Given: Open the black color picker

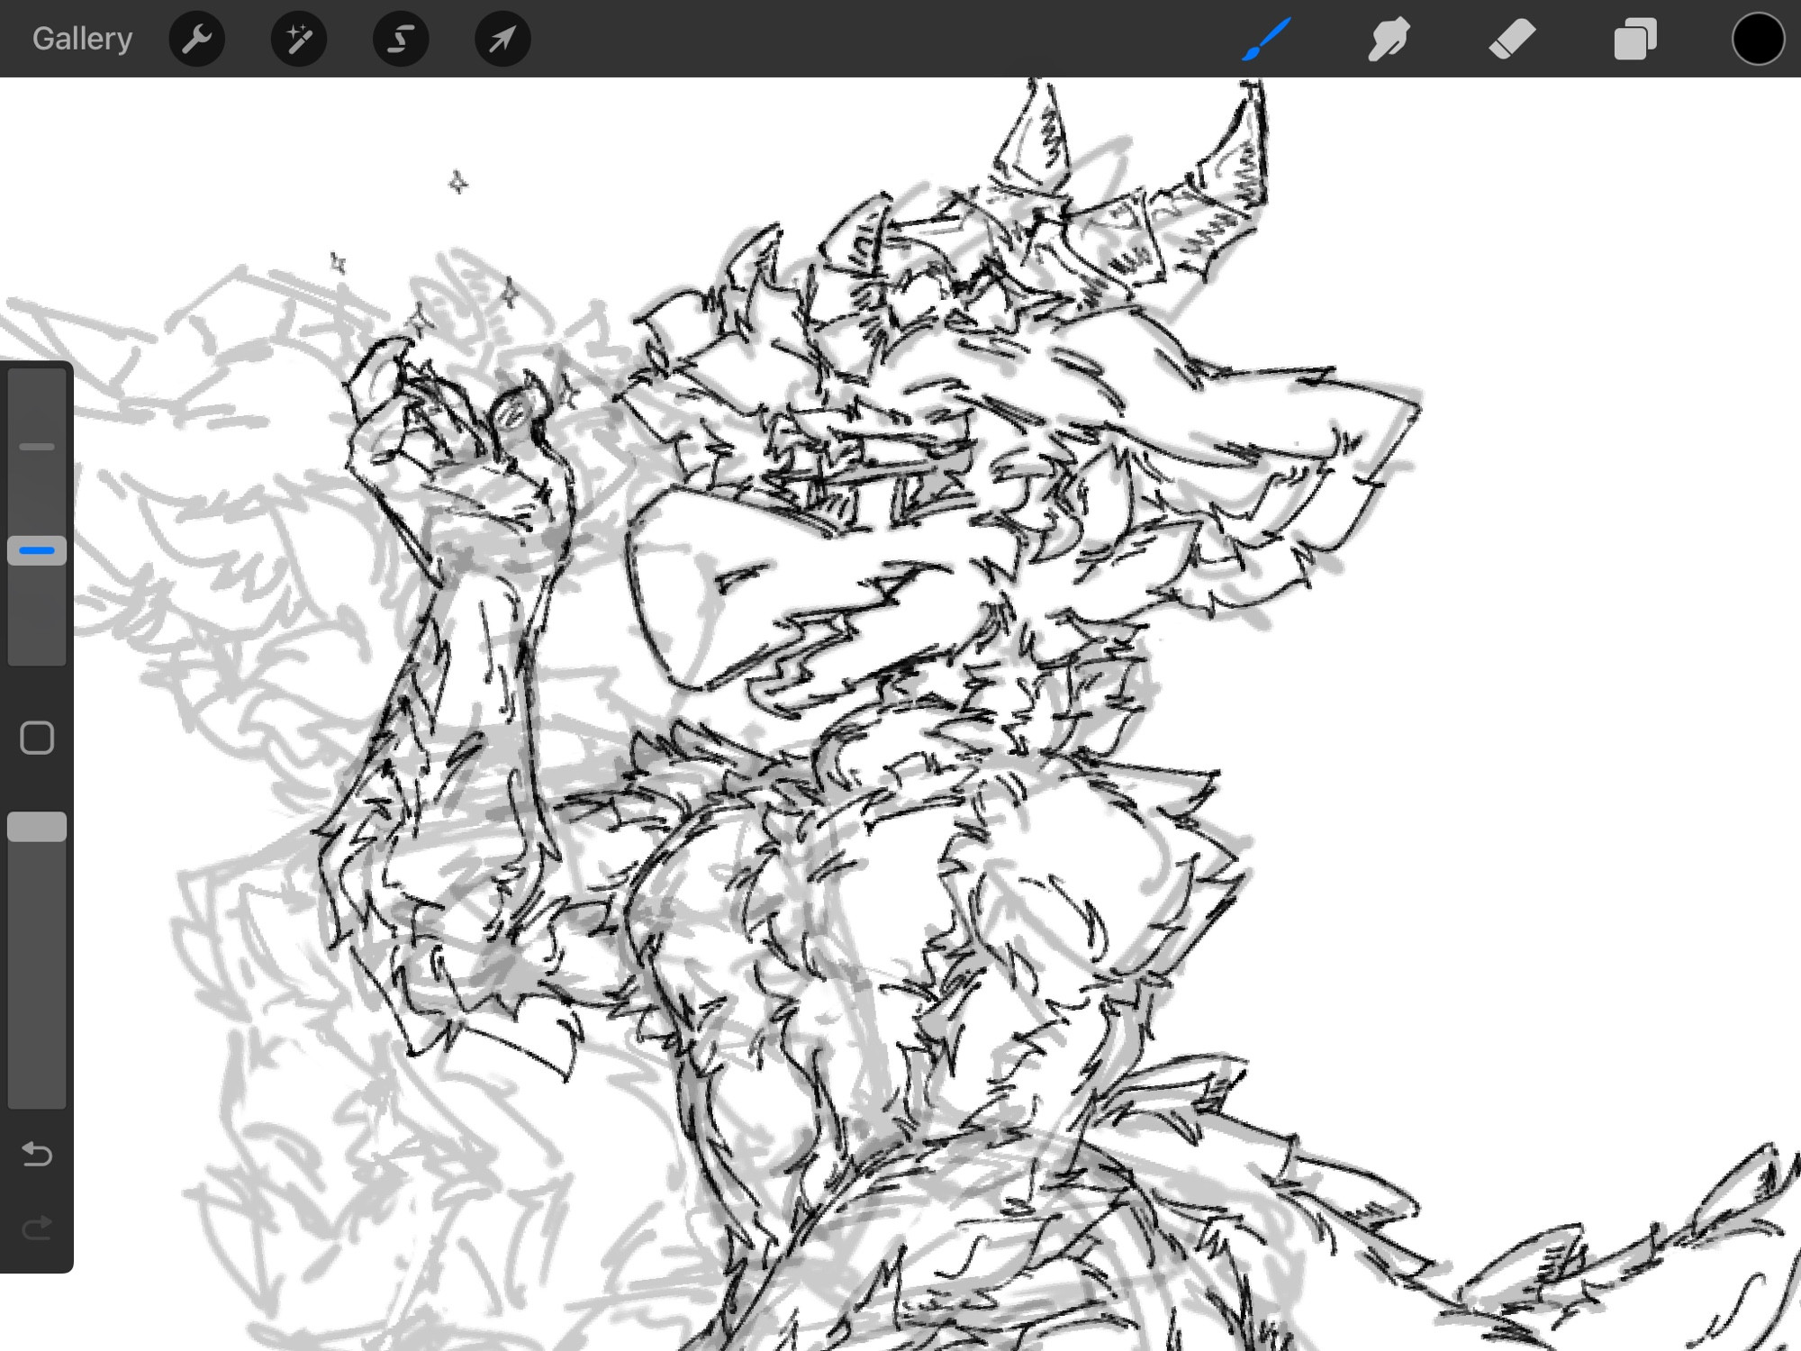Looking at the screenshot, I should tap(1758, 39).
